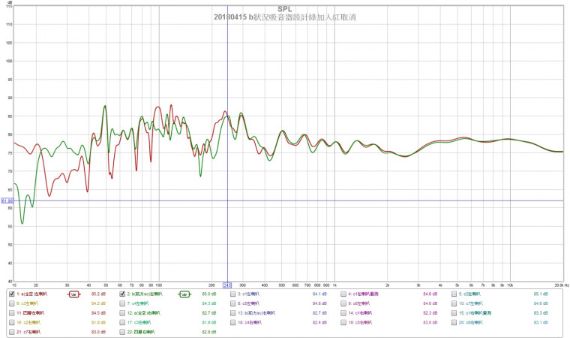
Task: Click the 81.9 dB value of trace 17
Action: coord(209,322)
